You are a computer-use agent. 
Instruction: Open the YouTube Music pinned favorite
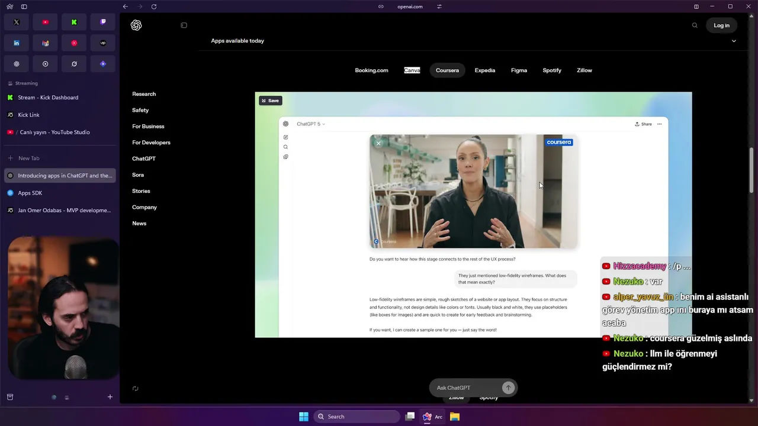(x=74, y=43)
